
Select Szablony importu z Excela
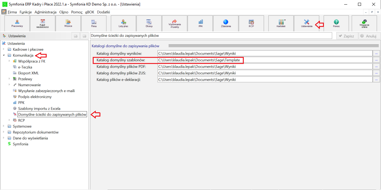(x=39, y=109)
